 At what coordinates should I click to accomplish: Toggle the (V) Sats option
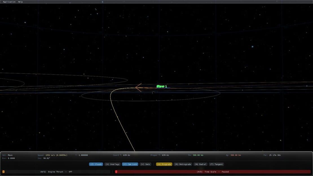click(x=145, y=164)
